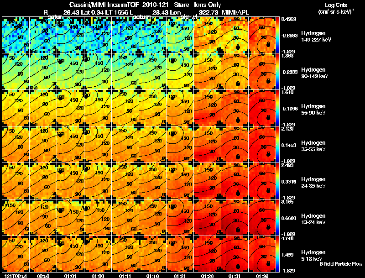Open the 01:16 panel in 5-13 keV row
This screenshot has height=278, width=365.
click(x=152, y=254)
